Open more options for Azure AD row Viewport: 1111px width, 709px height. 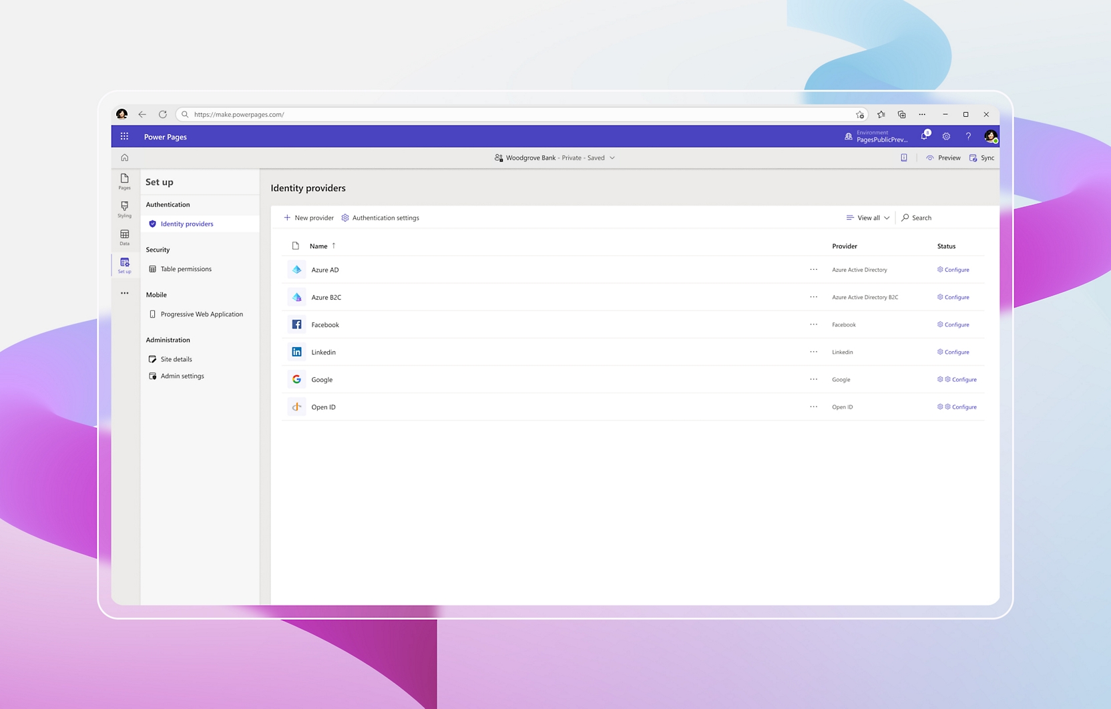point(813,270)
